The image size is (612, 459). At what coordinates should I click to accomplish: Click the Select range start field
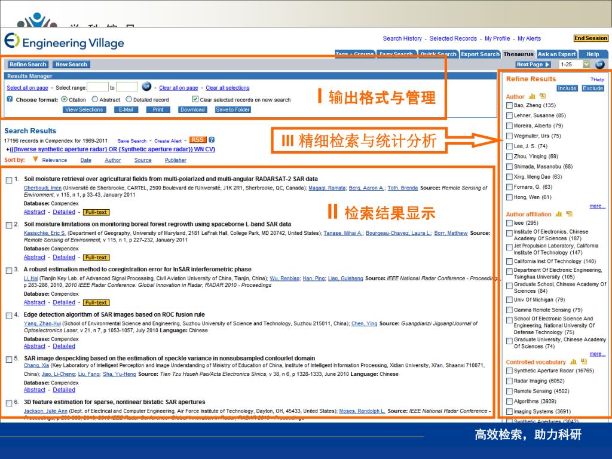(x=97, y=87)
